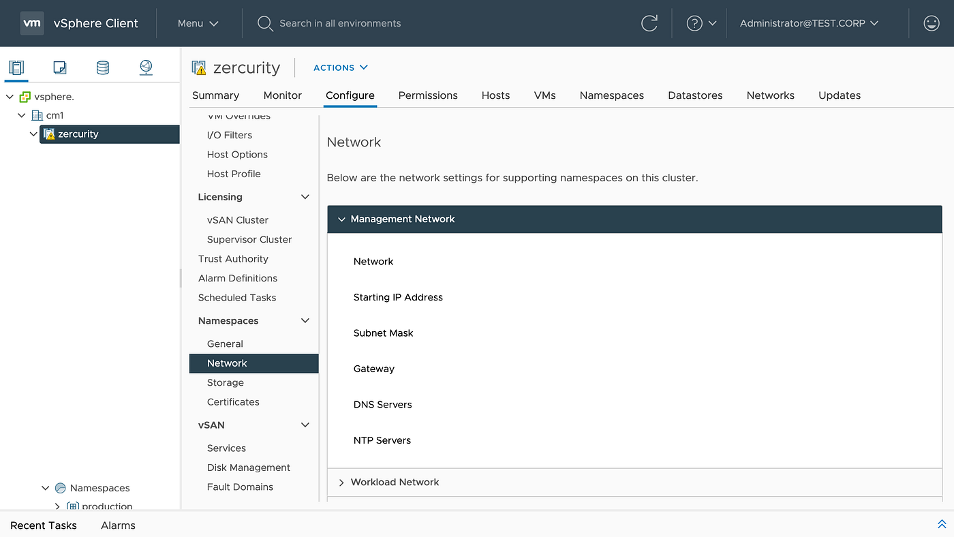Screen dimensions: 954x537
Task: Click the production namespace icon
Action: 73,506
